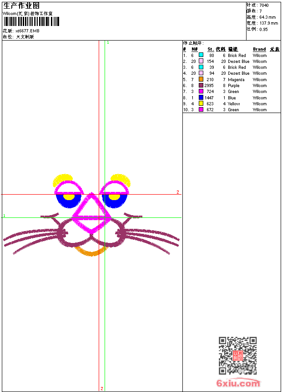Click the stitch count 724 in row 7
This screenshot has width=282, height=392.
210,92
